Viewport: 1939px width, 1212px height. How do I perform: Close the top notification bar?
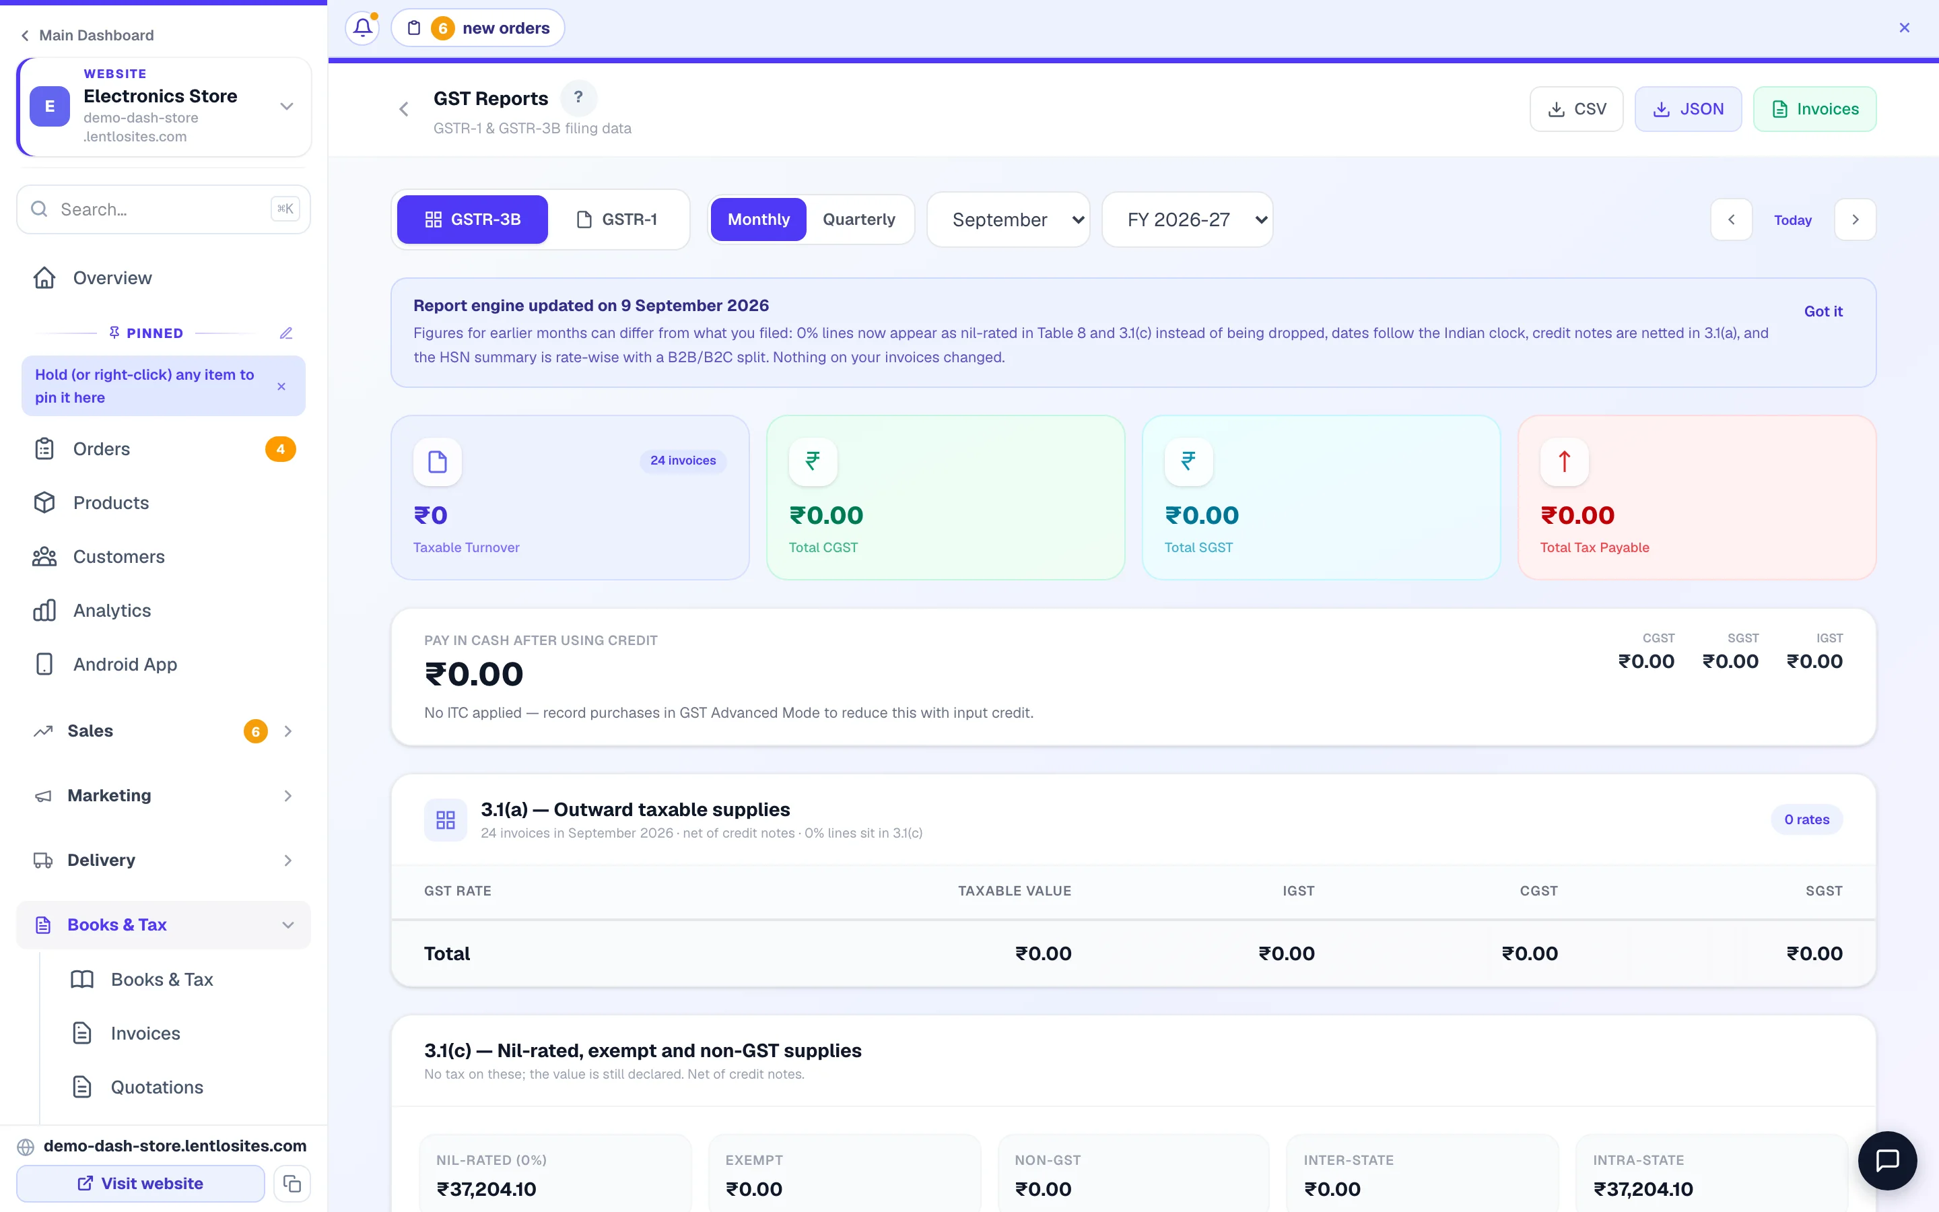click(x=1905, y=28)
